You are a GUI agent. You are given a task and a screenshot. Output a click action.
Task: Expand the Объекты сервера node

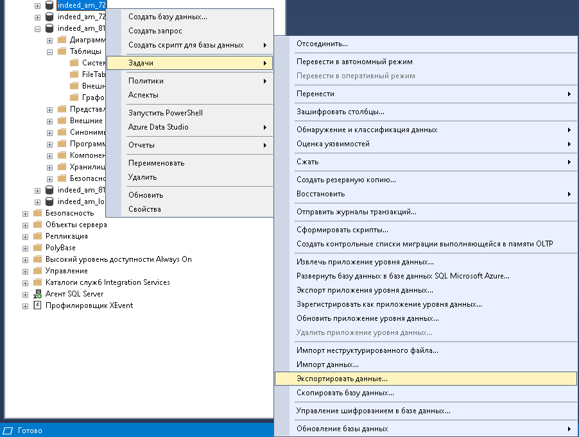pyautogui.click(x=25, y=225)
